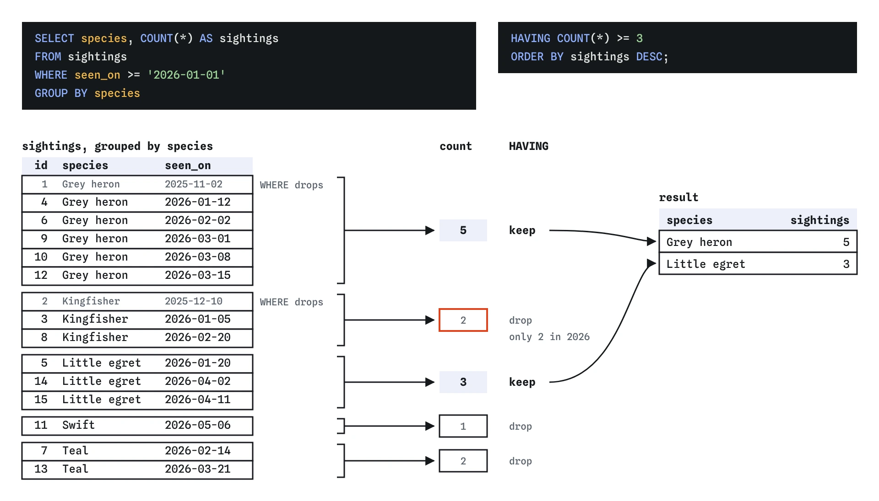
Task: Select the Little egret row dated 2026-01-20
Action: [137, 363]
